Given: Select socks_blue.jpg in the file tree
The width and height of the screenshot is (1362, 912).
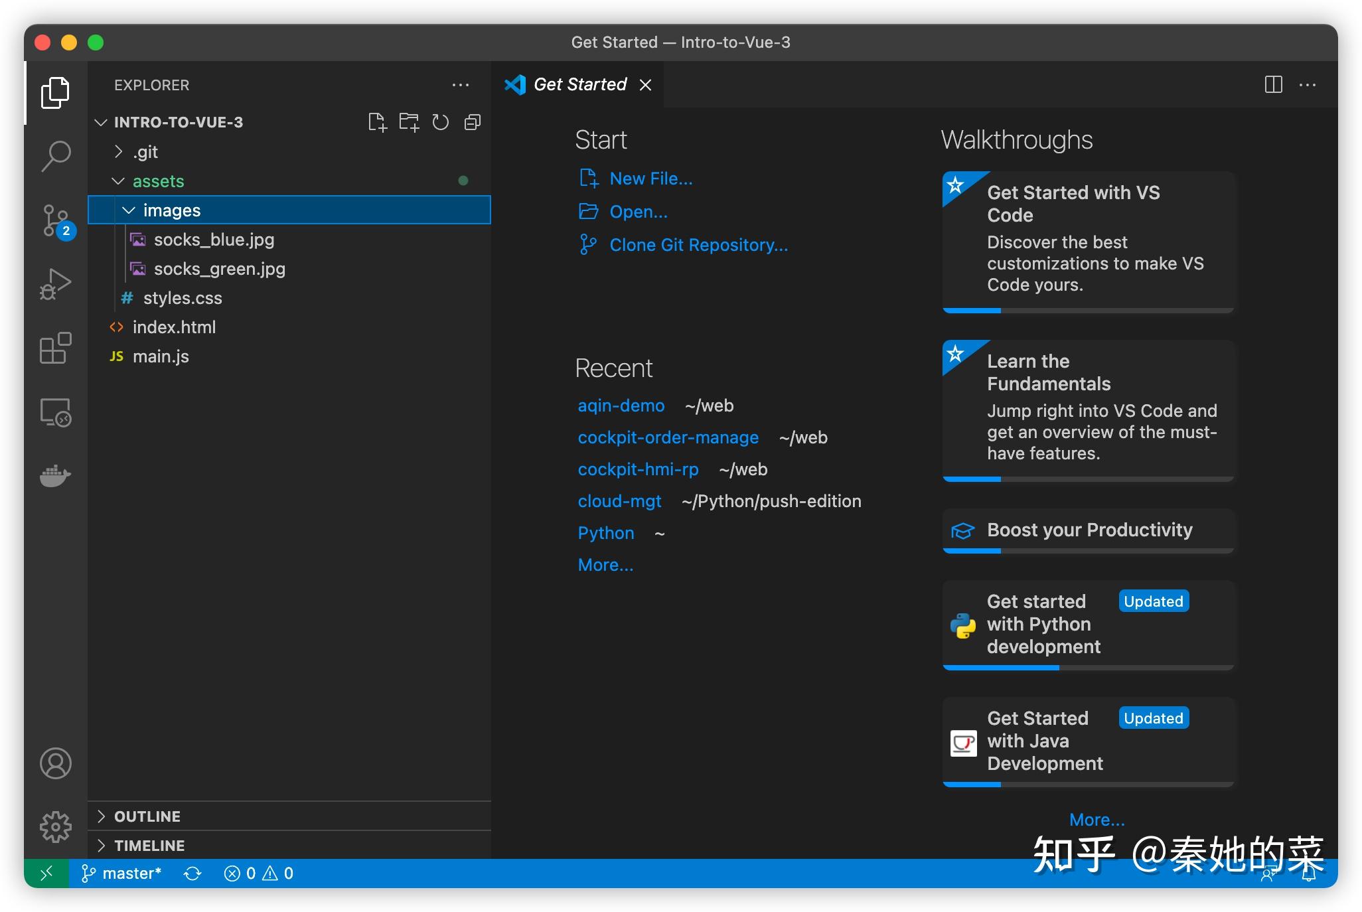Looking at the screenshot, I should click(x=214, y=239).
